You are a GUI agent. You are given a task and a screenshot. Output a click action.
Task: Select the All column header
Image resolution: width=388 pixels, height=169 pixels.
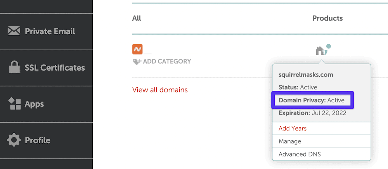click(137, 18)
